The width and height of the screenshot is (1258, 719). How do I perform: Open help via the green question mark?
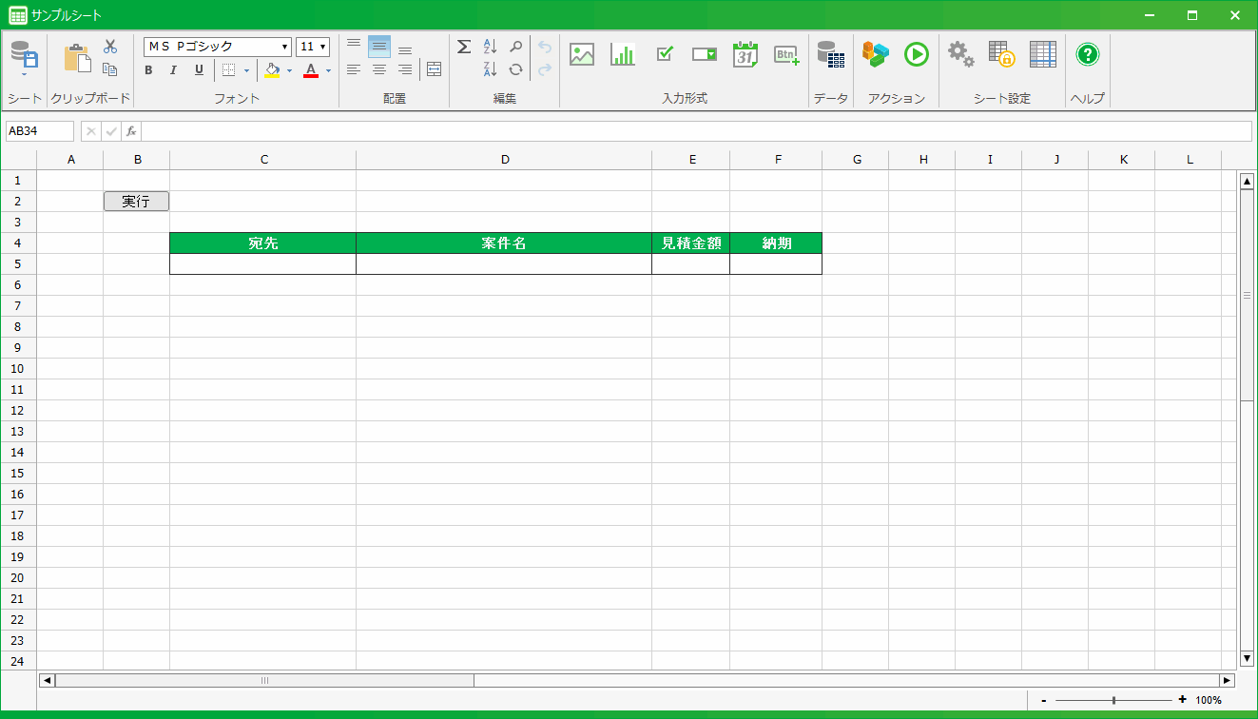pos(1088,54)
